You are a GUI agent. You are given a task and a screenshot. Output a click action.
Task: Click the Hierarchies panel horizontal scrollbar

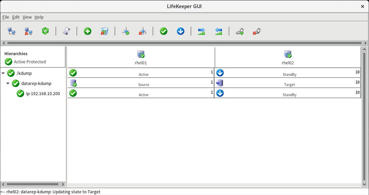[33, 184]
